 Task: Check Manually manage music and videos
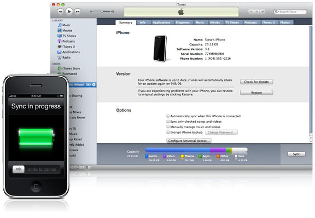[x=168, y=127]
